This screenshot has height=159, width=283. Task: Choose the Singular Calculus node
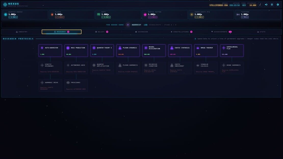pyautogui.click(x=206, y=68)
